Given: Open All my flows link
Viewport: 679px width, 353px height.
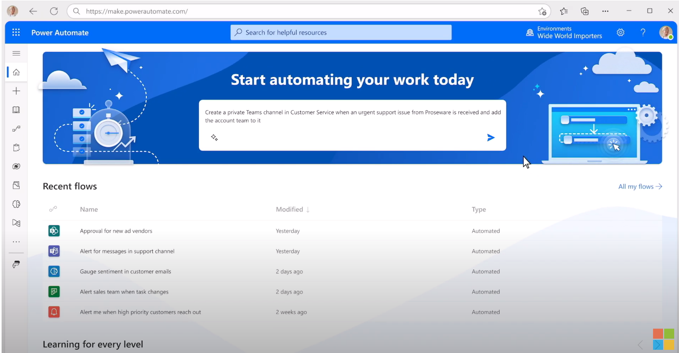Looking at the screenshot, I should [x=640, y=187].
